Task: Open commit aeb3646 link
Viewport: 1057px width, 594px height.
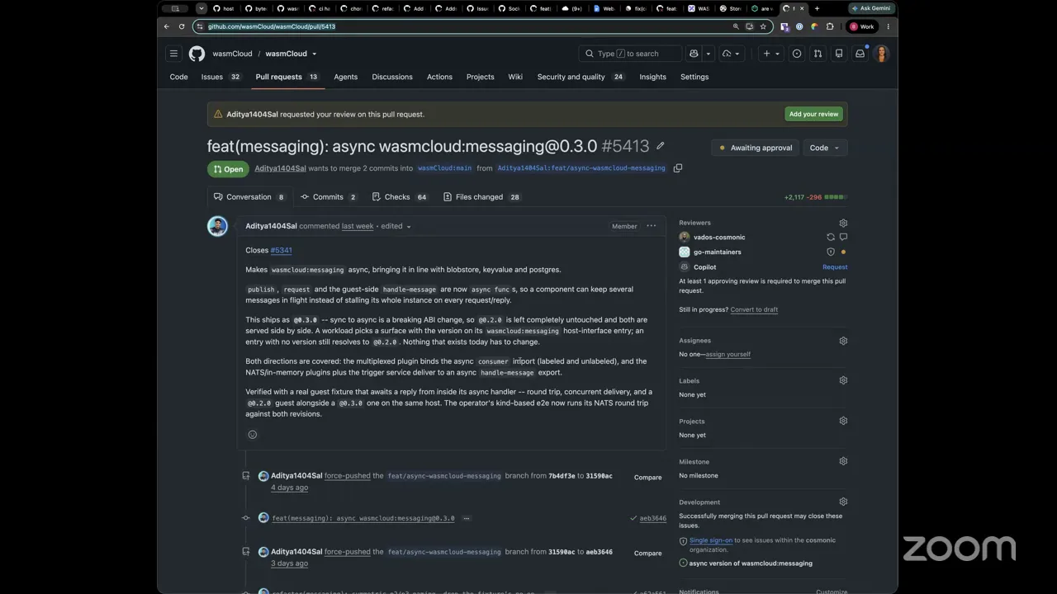Action: pyautogui.click(x=652, y=519)
